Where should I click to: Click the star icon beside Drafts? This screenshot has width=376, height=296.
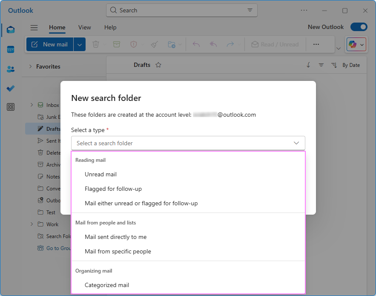click(x=158, y=65)
